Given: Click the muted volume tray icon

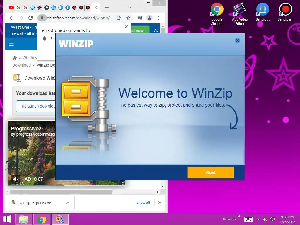Looking at the screenshot, I should (265, 219).
